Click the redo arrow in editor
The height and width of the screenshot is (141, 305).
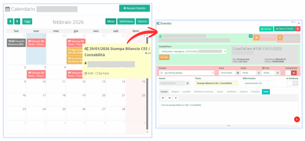point(169,98)
